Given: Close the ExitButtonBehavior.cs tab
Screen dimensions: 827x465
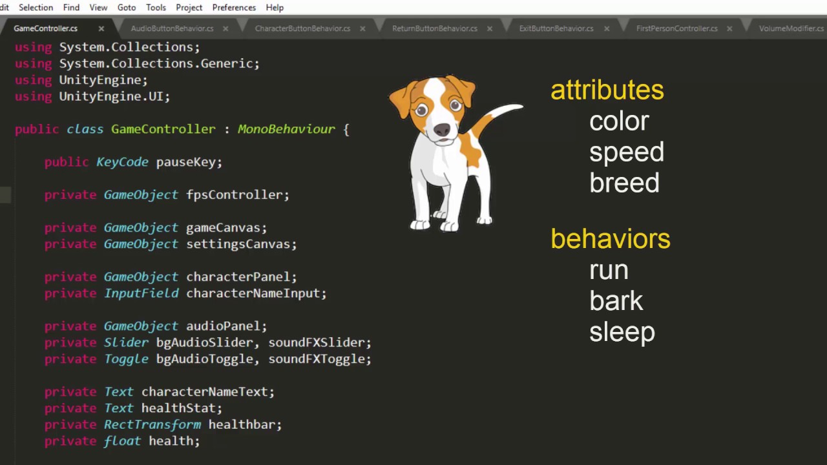Looking at the screenshot, I should (x=606, y=28).
